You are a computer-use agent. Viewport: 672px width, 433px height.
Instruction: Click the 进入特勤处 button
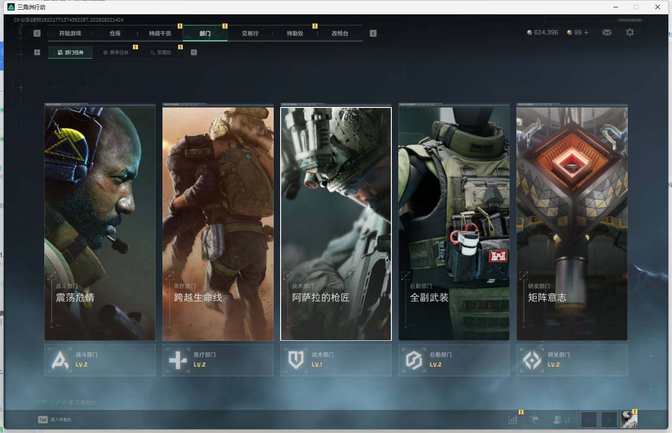[x=55, y=420]
